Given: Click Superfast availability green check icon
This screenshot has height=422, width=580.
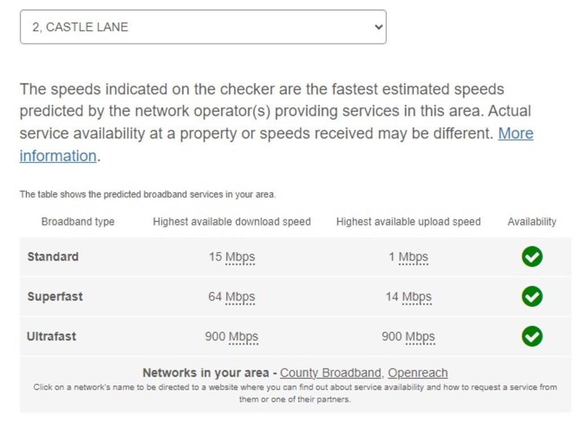Looking at the screenshot, I should coord(532,296).
